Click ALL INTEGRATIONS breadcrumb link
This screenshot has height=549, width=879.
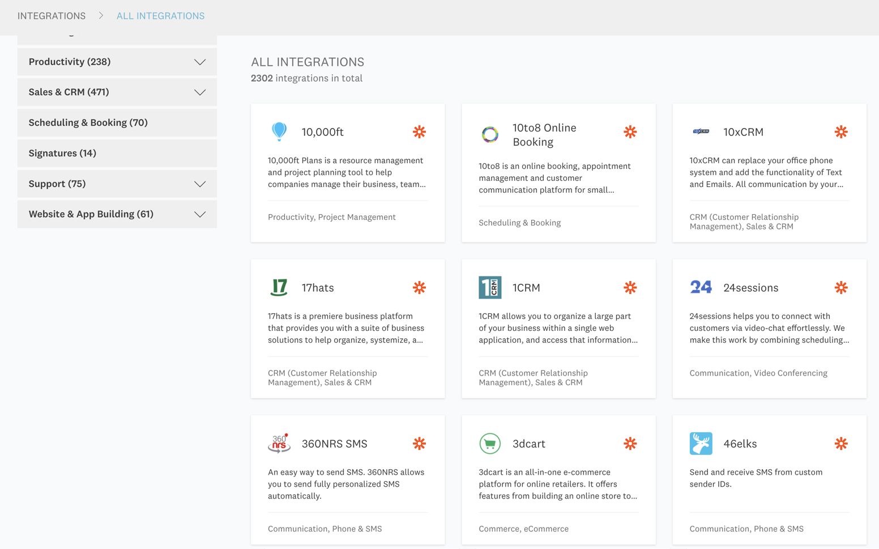161,16
